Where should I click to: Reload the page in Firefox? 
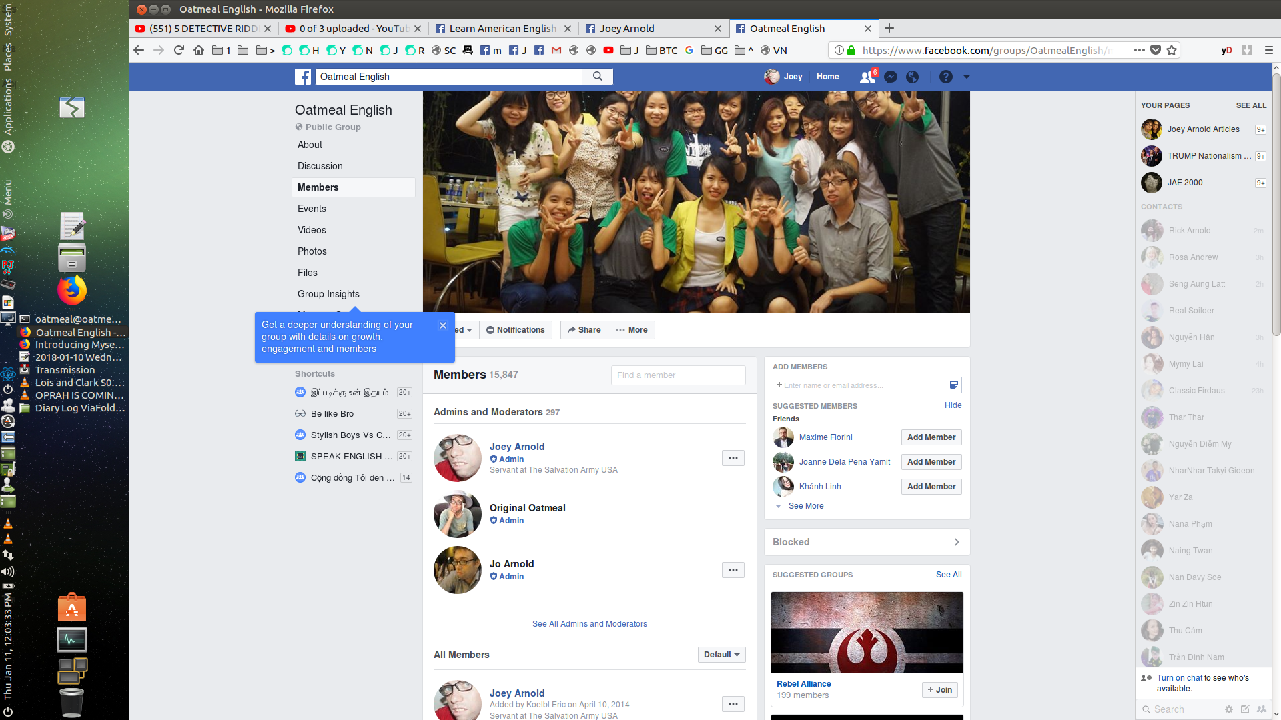tap(179, 50)
